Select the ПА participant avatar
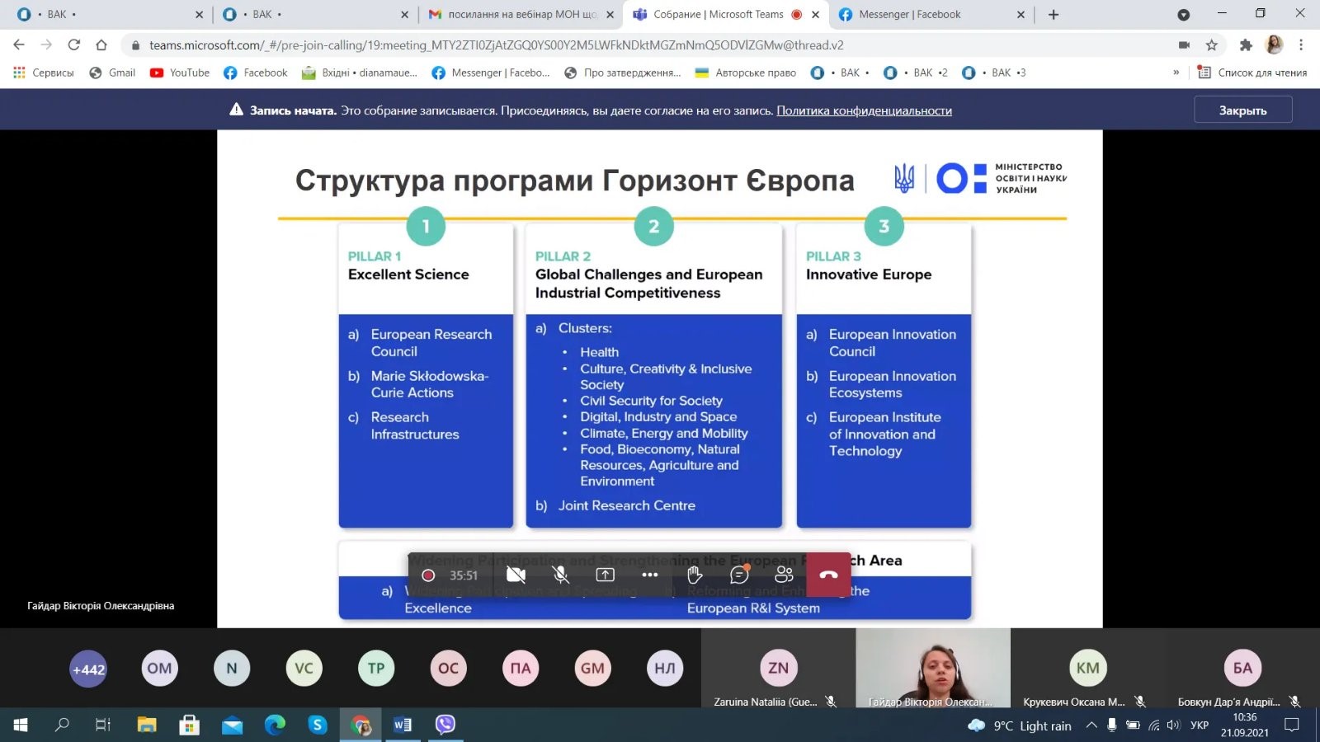The width and height of the screenshot is (1320, 742). (x=521, y=669)
